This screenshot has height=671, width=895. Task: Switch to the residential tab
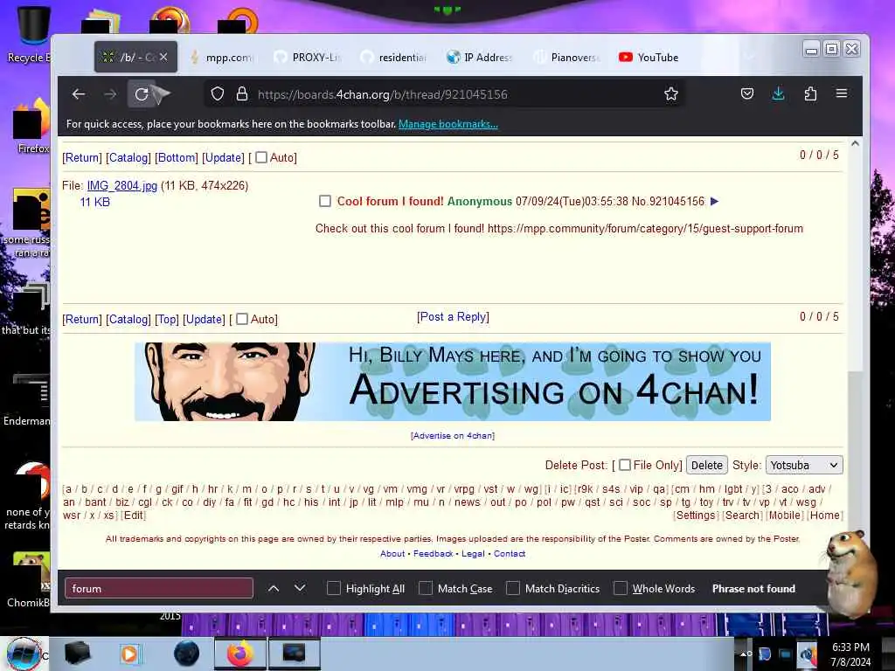[x=395, y=57]
